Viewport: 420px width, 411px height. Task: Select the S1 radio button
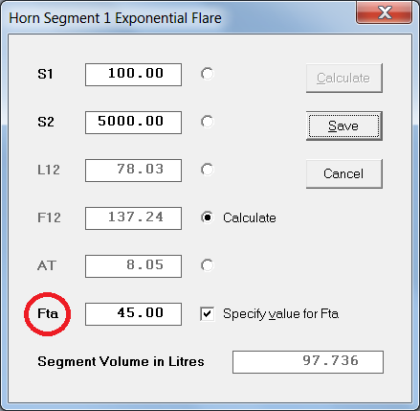click(x=208, y=74)
